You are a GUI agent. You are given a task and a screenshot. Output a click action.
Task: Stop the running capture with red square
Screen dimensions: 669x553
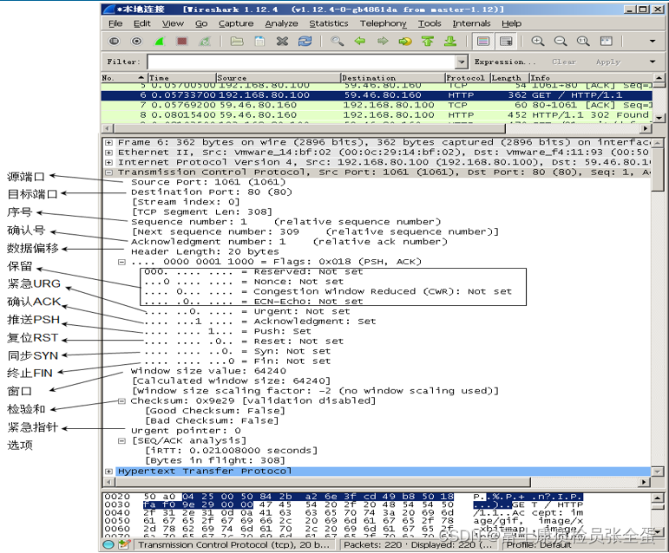pos(182,42)
